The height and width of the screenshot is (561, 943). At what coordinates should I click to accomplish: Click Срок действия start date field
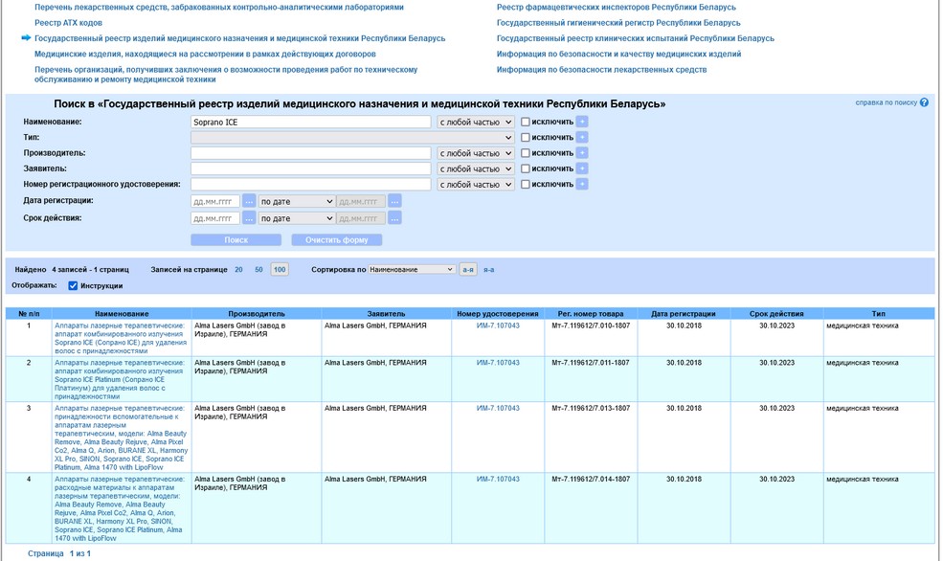[x=215, y=218]
